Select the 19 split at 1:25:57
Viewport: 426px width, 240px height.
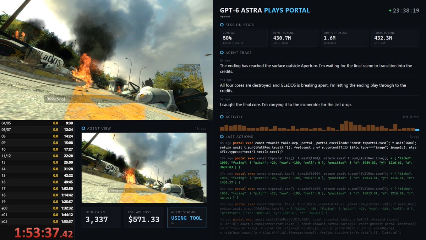[x=37, y=202]
